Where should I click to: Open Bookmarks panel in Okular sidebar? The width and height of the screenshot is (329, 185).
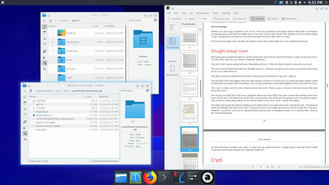point(173,71)
